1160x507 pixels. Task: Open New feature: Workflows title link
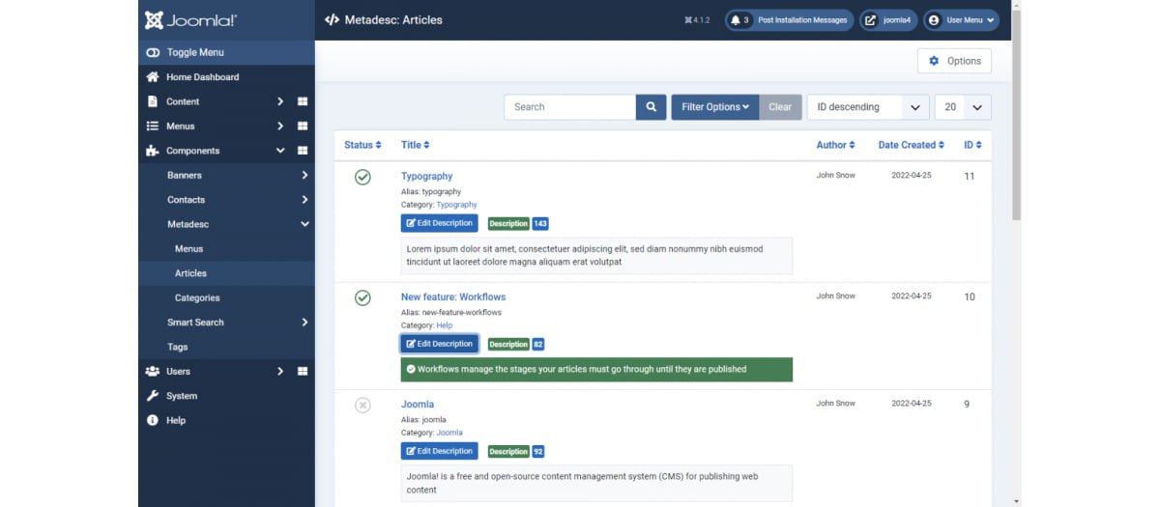point(453,297)
